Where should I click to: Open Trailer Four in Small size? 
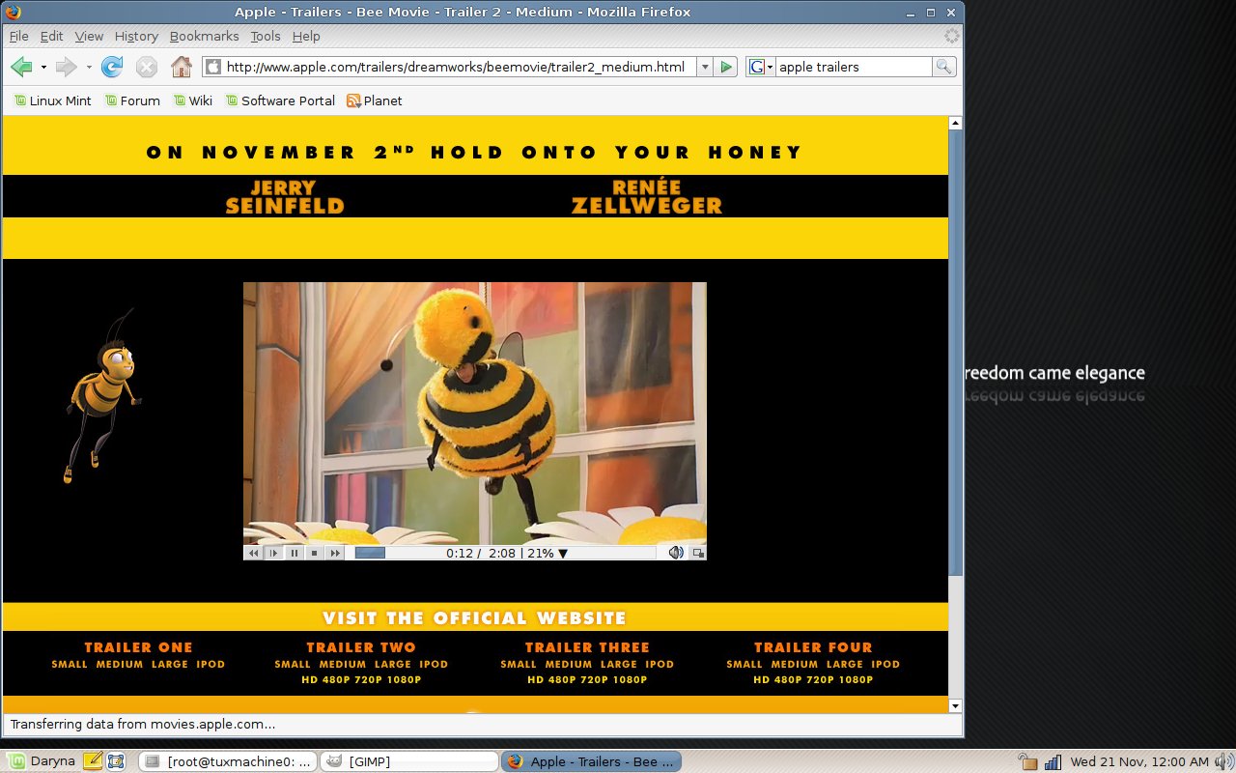744,665
